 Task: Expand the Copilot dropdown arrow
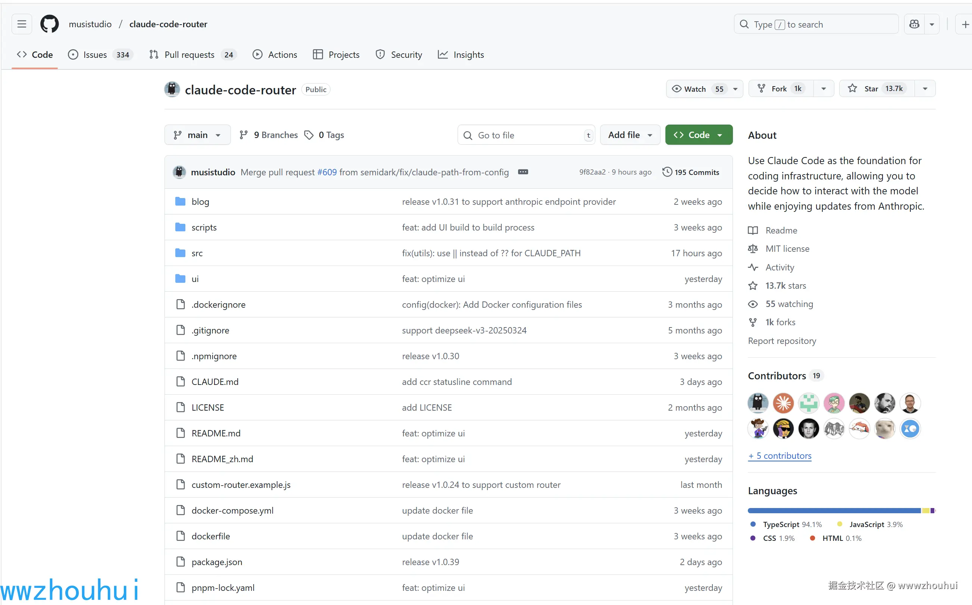[x=932, y=24]
